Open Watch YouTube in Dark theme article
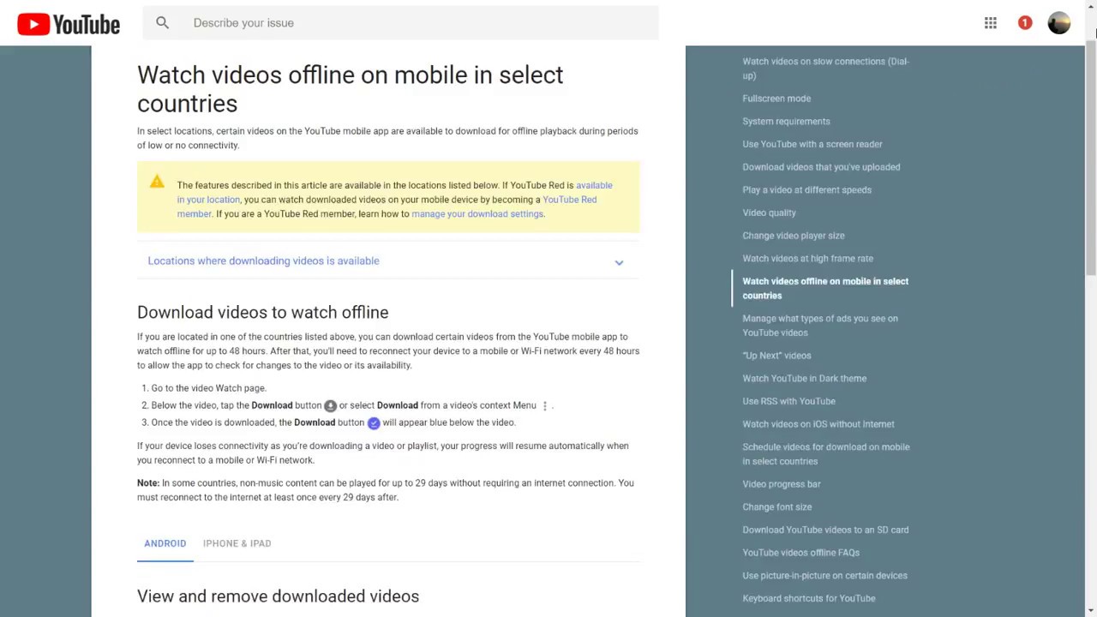This screenshot has width=1097, height=617. pyautogui.click(x=804, y=379)
